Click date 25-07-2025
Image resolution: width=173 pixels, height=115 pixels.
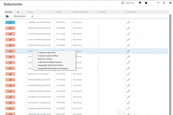pyautogui.click(x=61, y=80)
